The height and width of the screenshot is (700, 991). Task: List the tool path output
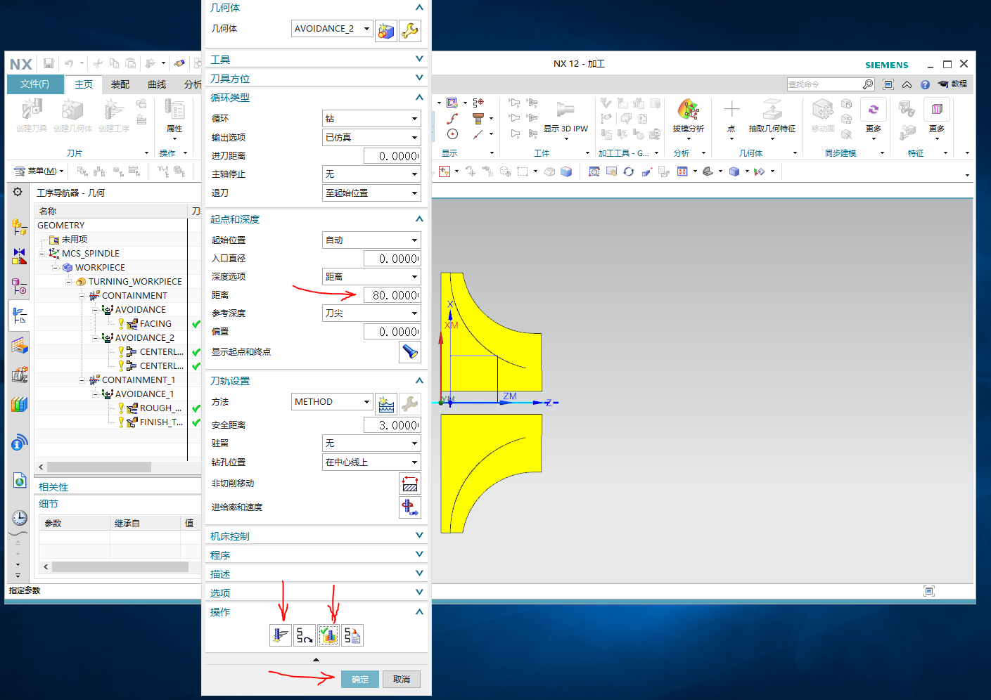pos(352,635)
